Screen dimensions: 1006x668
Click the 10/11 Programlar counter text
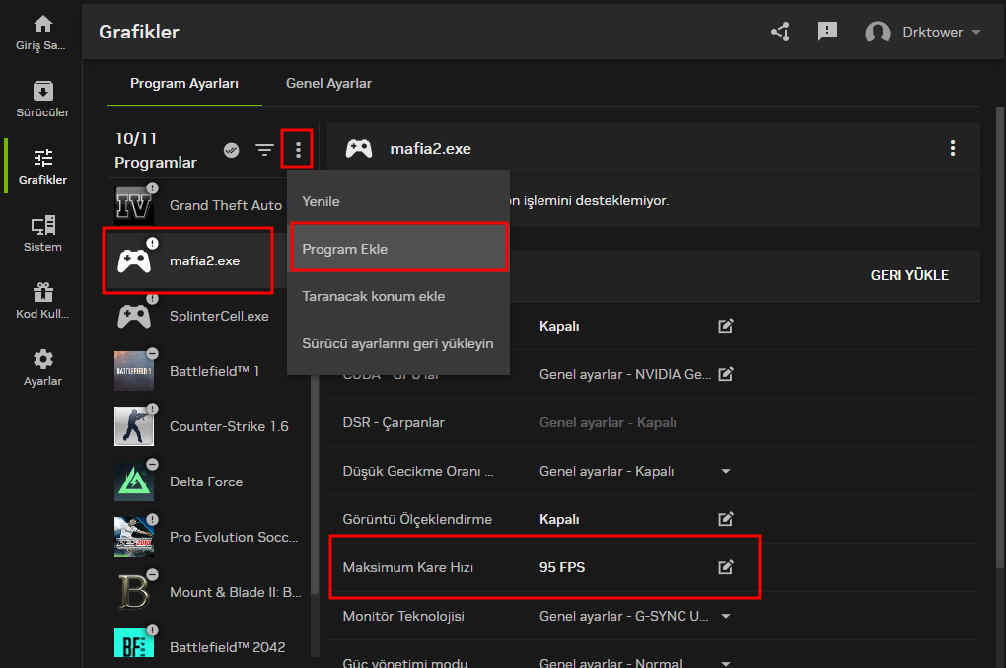pyautogui.click(x=155, y=150)
